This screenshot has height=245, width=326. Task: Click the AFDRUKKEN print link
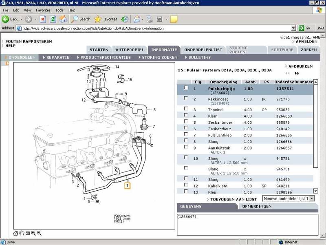tap(300, 66)
